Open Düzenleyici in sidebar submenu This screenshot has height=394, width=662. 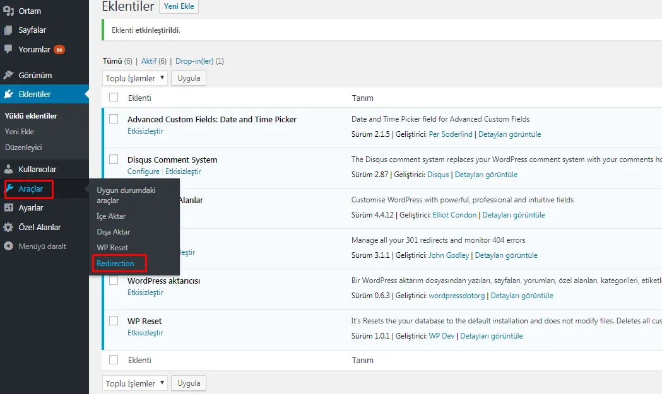coord(23,148)
